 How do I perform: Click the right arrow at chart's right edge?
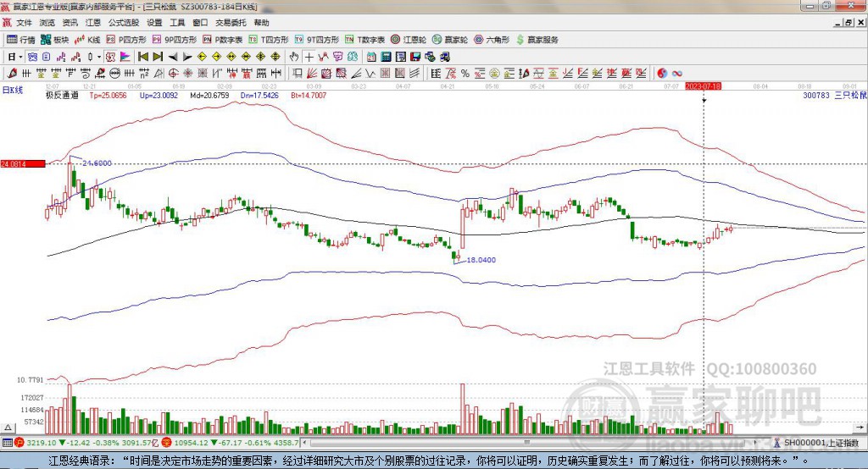(x=860, y=428)
